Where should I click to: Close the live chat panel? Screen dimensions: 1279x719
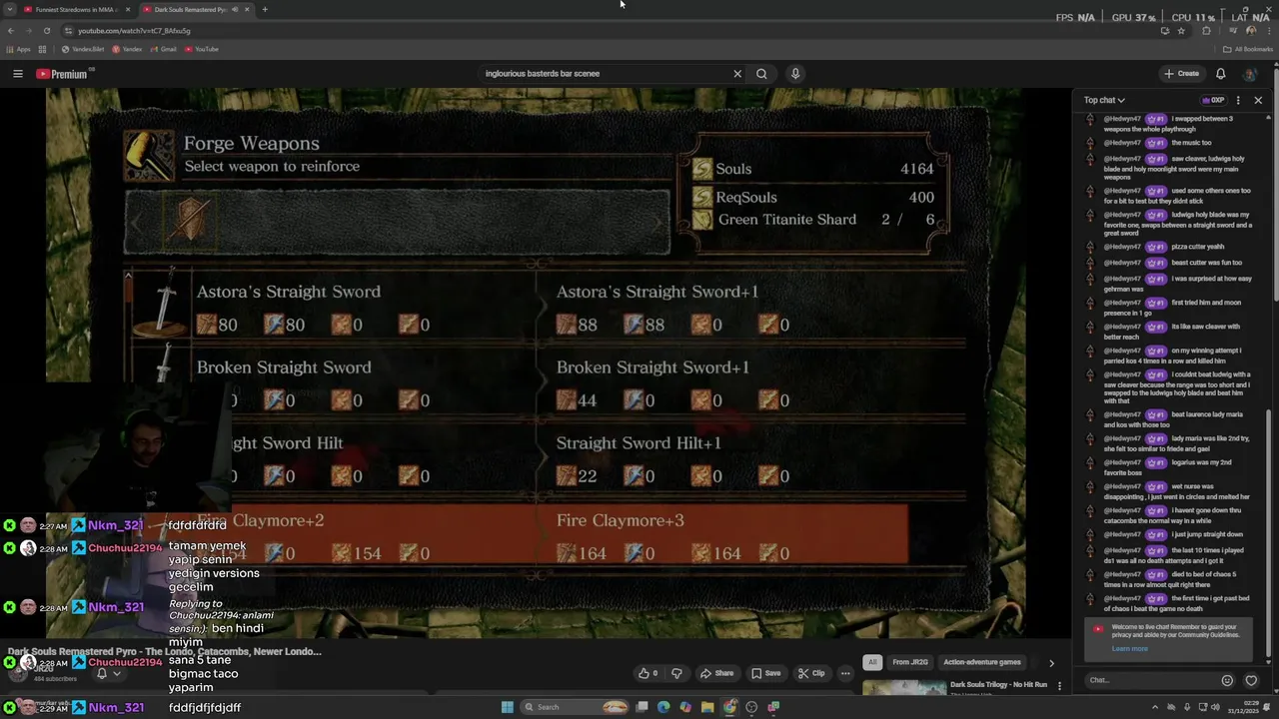[1258, 100]
